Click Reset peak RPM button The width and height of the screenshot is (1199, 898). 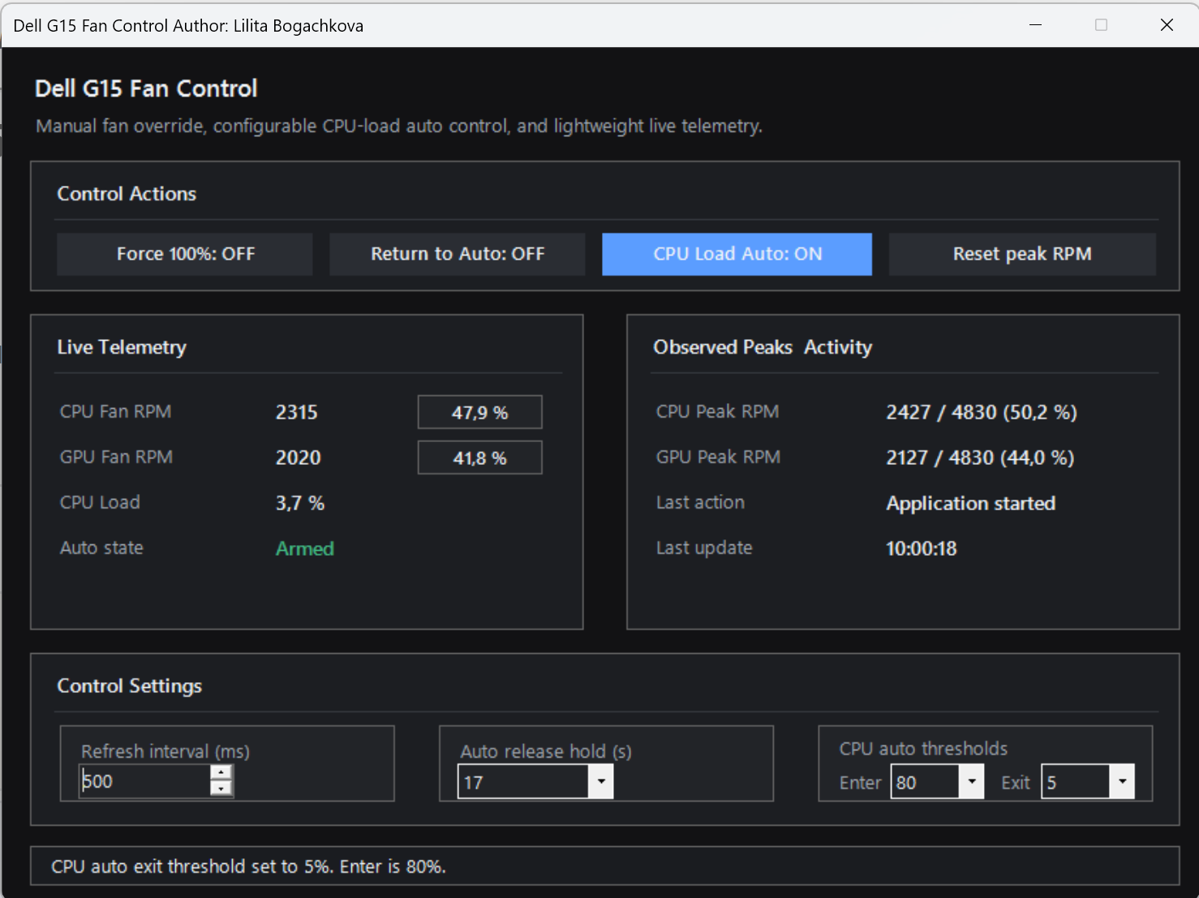click(1022, 254)
